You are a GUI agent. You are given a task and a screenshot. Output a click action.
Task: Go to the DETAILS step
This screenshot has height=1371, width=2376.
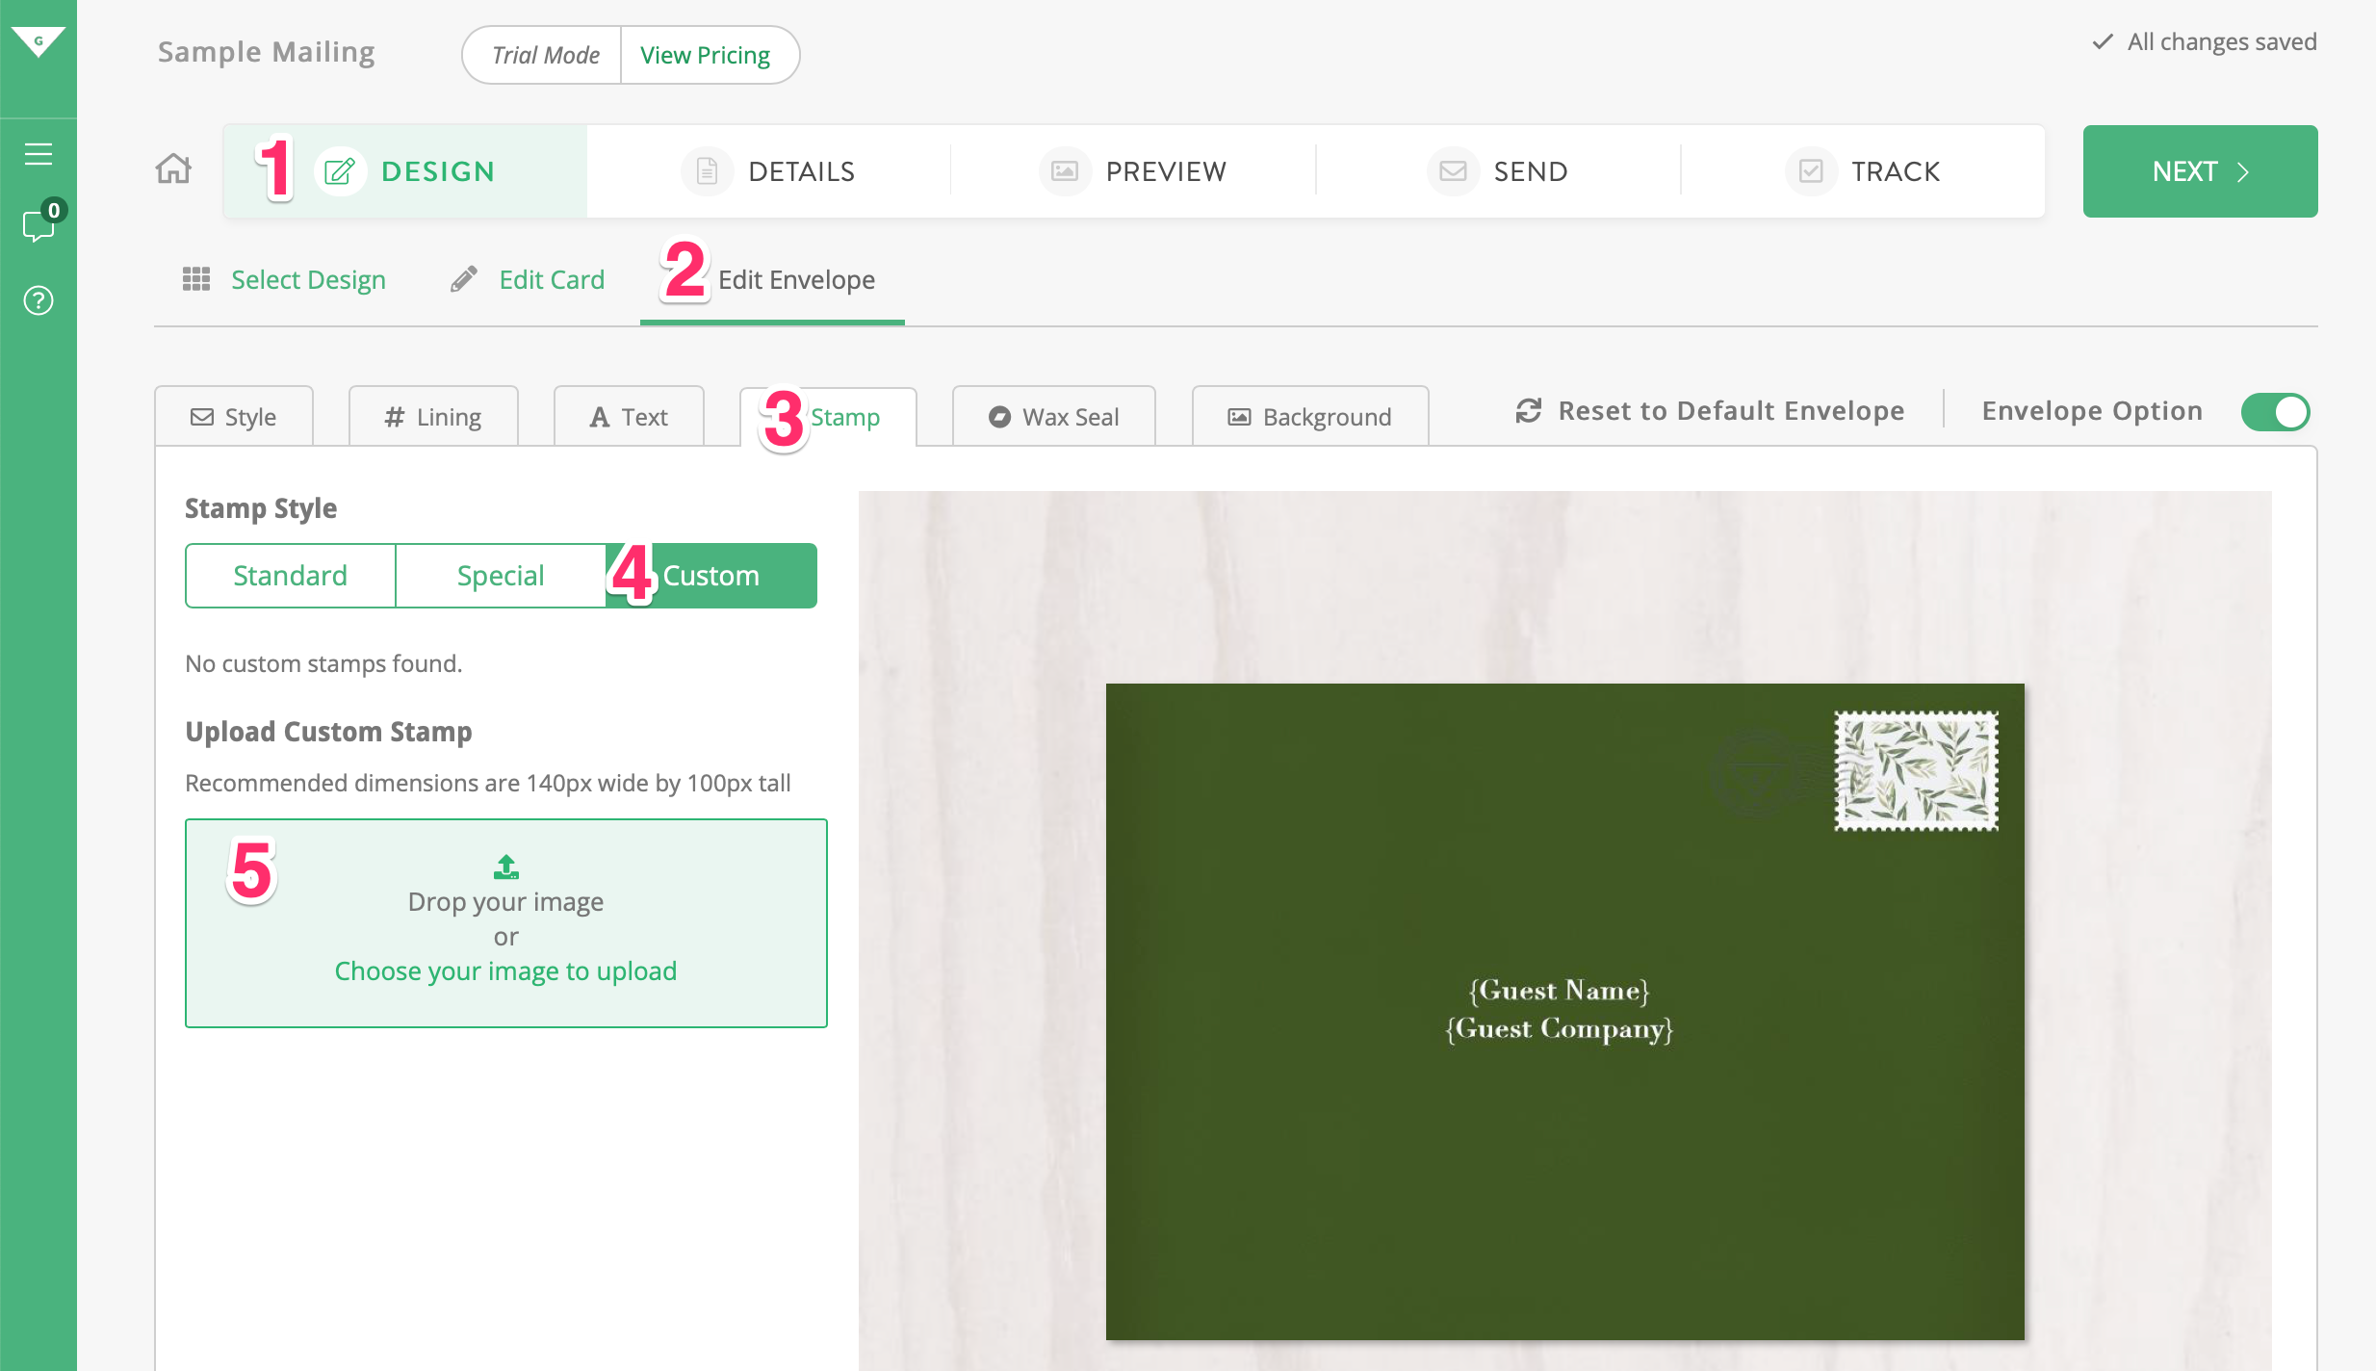(x=768, y=171)
